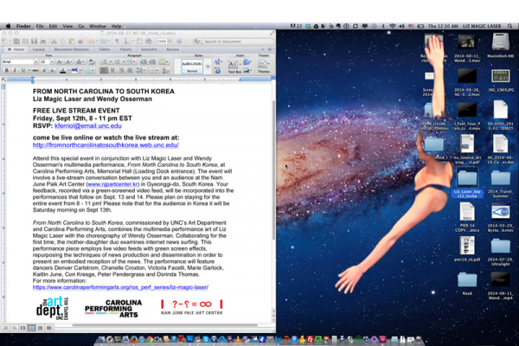Click LIZ MAGIC LASER user name in menu bar
The height and width of the screenshot is (346, 519).
coord(482,26)
